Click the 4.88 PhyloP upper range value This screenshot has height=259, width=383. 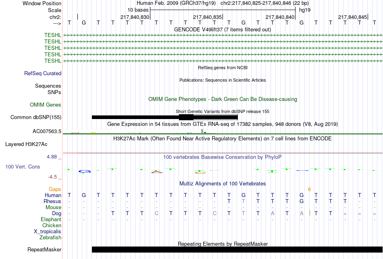[x=52, y=157]
